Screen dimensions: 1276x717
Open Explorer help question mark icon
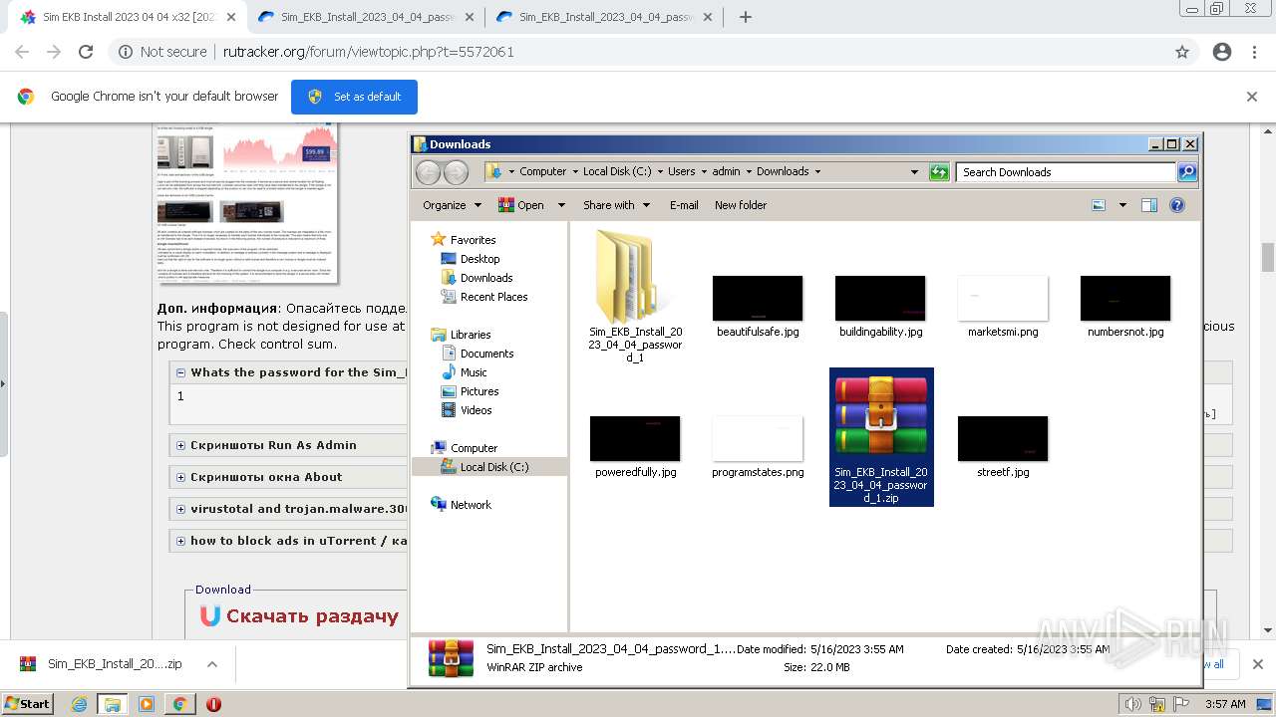(1177, 205)
